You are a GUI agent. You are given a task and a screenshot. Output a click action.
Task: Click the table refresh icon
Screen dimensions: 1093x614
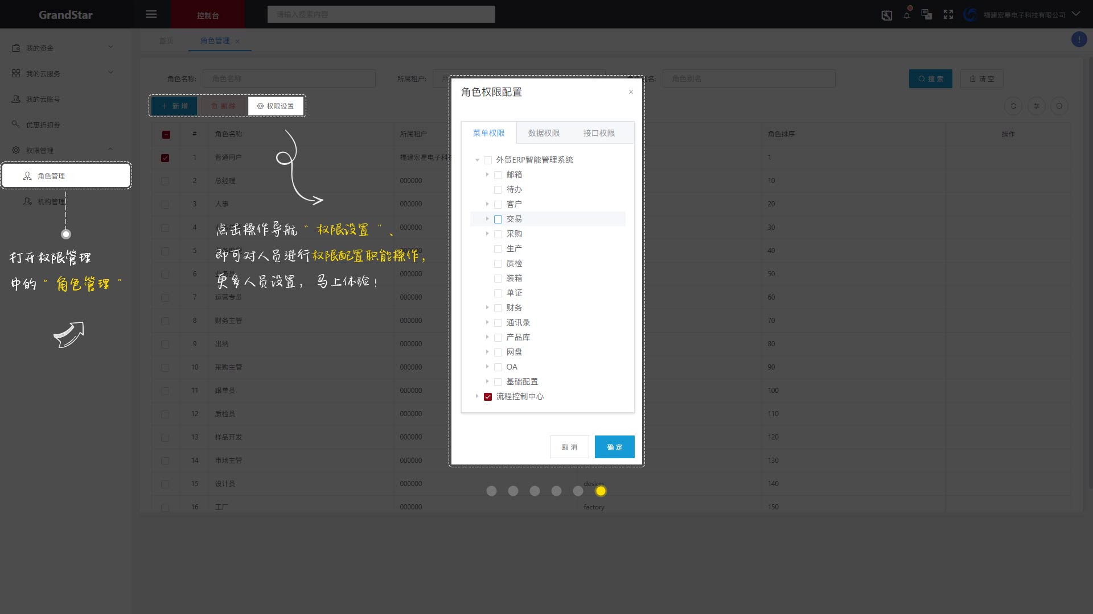tap(1013, 106)
